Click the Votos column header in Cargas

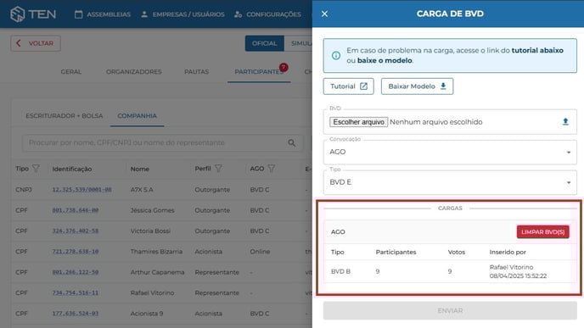[x=457, y=252]
